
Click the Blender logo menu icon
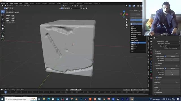click(2, 4)
